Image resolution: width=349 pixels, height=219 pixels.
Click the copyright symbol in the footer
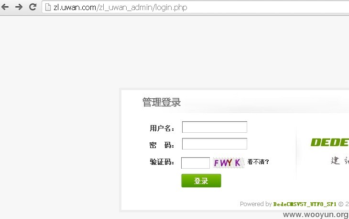(x=341, y=204)
